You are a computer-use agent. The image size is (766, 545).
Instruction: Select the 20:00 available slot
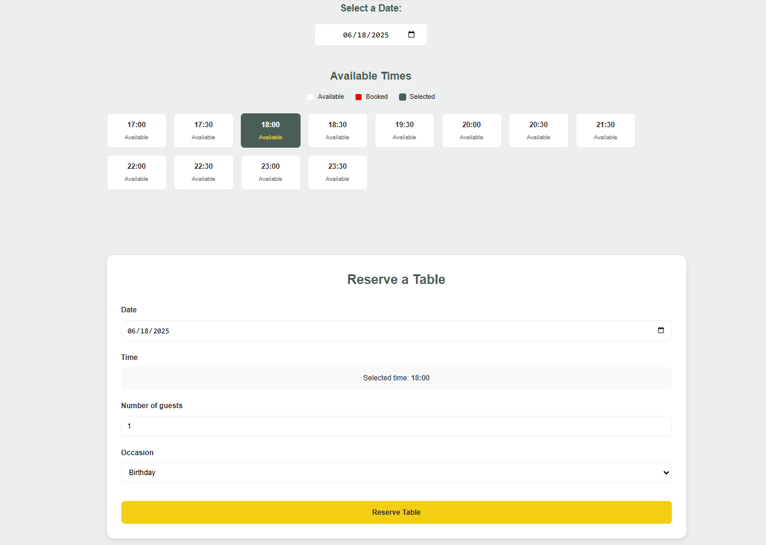tap(471, 130)
